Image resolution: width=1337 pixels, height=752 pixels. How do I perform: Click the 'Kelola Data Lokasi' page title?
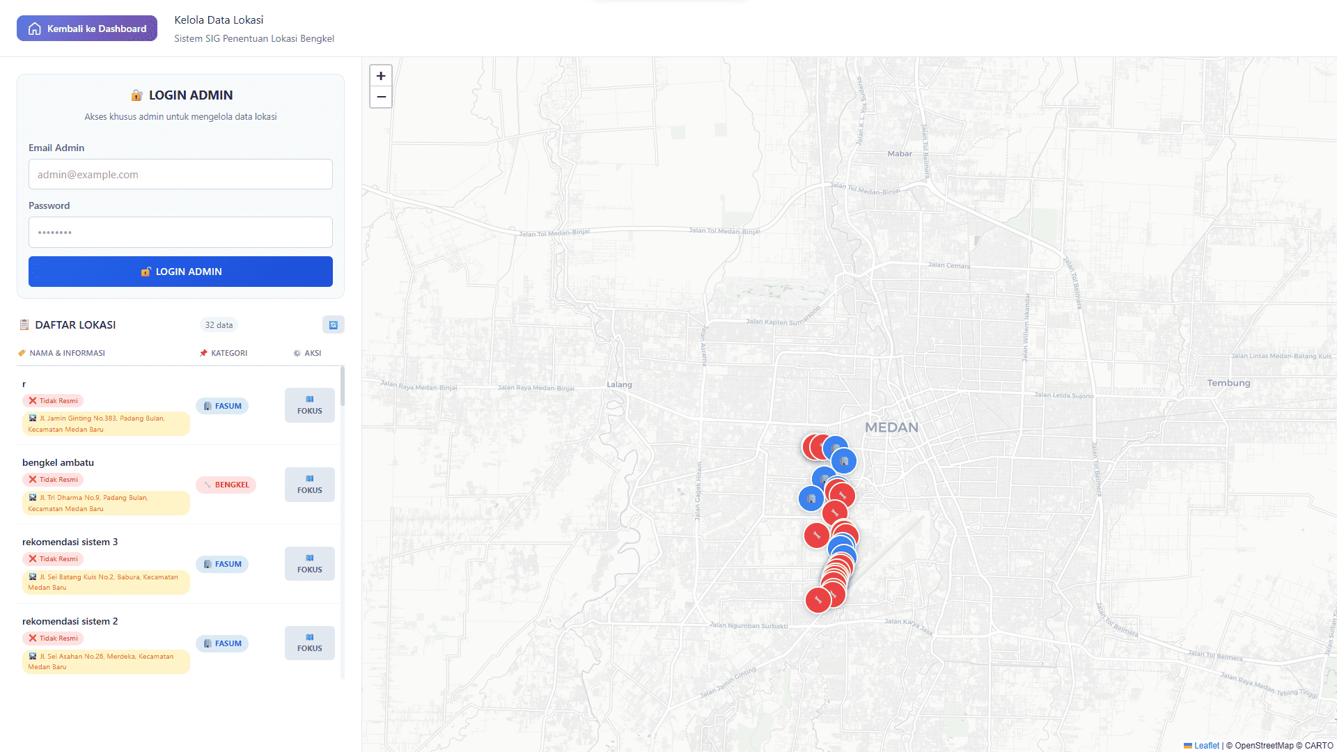219,20
